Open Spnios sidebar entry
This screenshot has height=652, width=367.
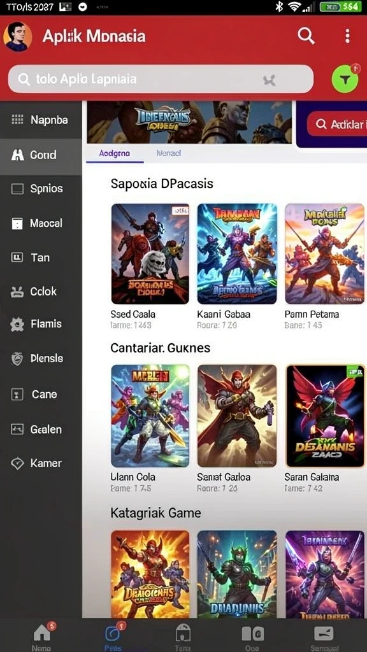tap(41, 189)
